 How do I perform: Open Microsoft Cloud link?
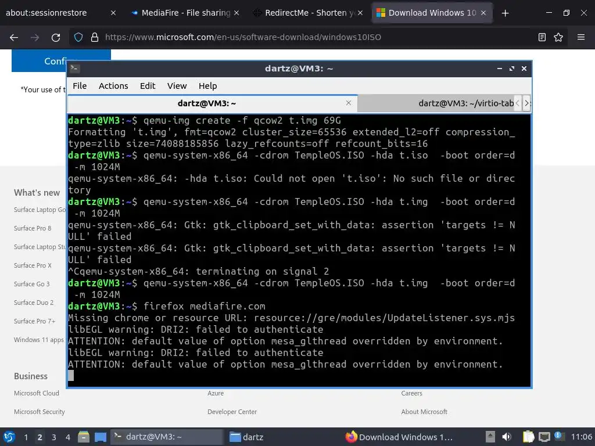tap(37, 393)
